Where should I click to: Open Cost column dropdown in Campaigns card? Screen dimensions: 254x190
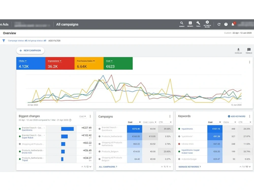(x=134, y=122)
